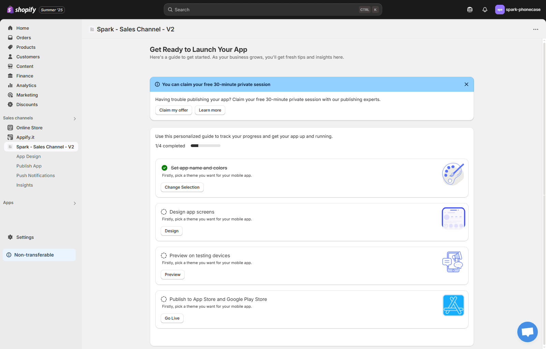
Task: Mark the Preview on testing devices circle
Action: (x=164, y=256)
